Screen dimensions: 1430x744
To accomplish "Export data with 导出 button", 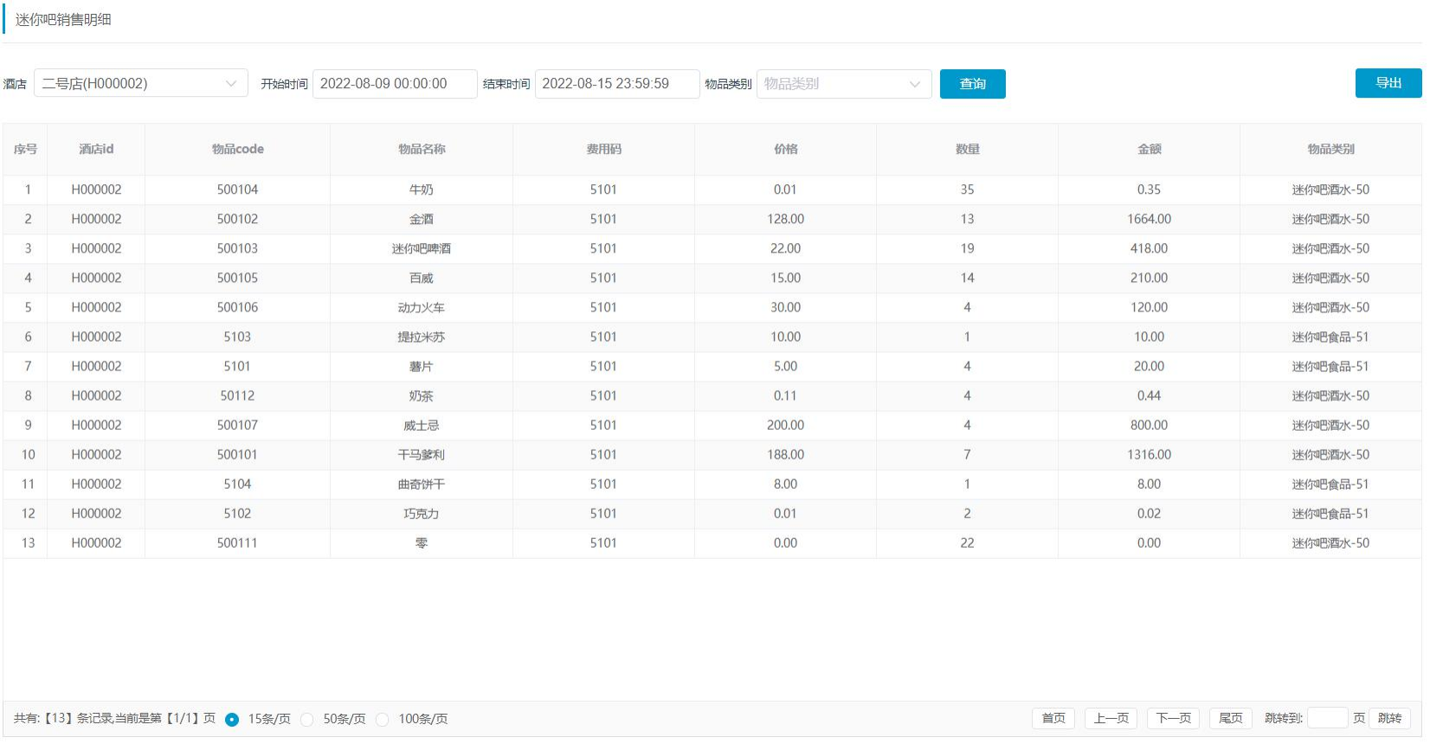I will pos(1388,83).
